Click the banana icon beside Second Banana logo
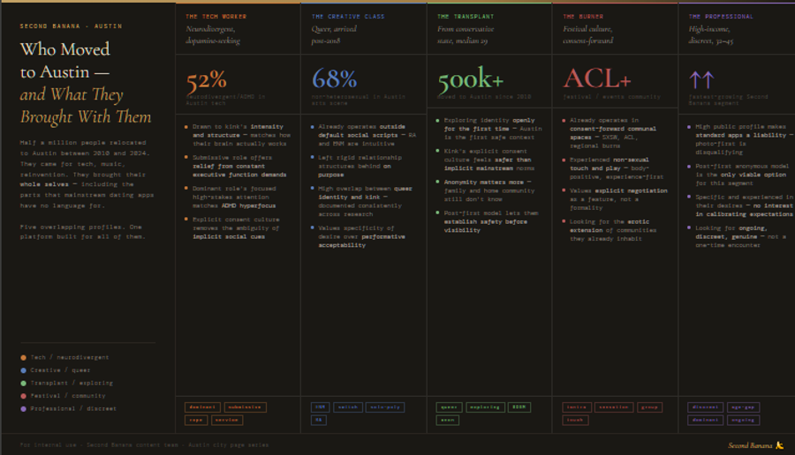 779,445
